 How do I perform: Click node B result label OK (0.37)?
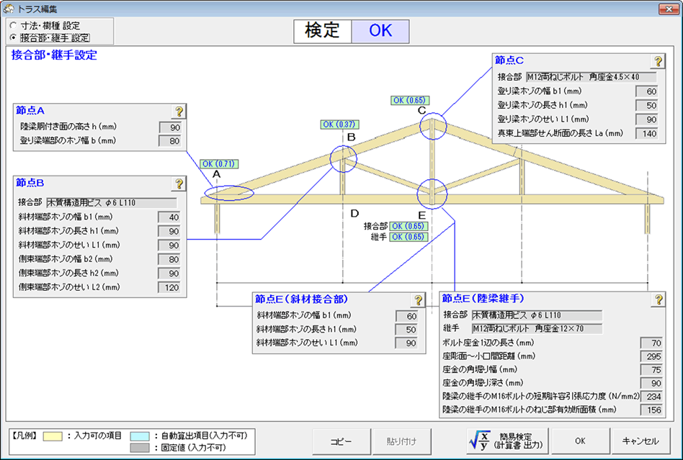340,125
